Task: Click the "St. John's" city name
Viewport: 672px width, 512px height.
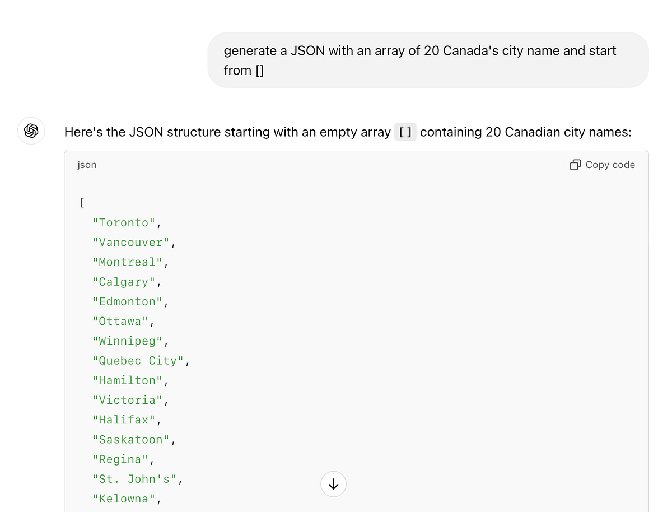Action: 134,478
